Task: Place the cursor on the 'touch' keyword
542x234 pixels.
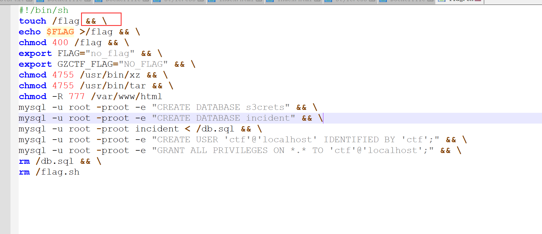Action: click(x=33, y=21)
